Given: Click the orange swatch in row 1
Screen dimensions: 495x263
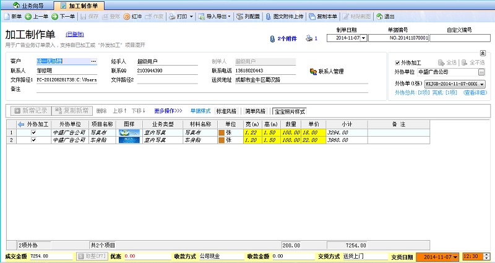Looking at the screenshot, I should coord(221,132).
